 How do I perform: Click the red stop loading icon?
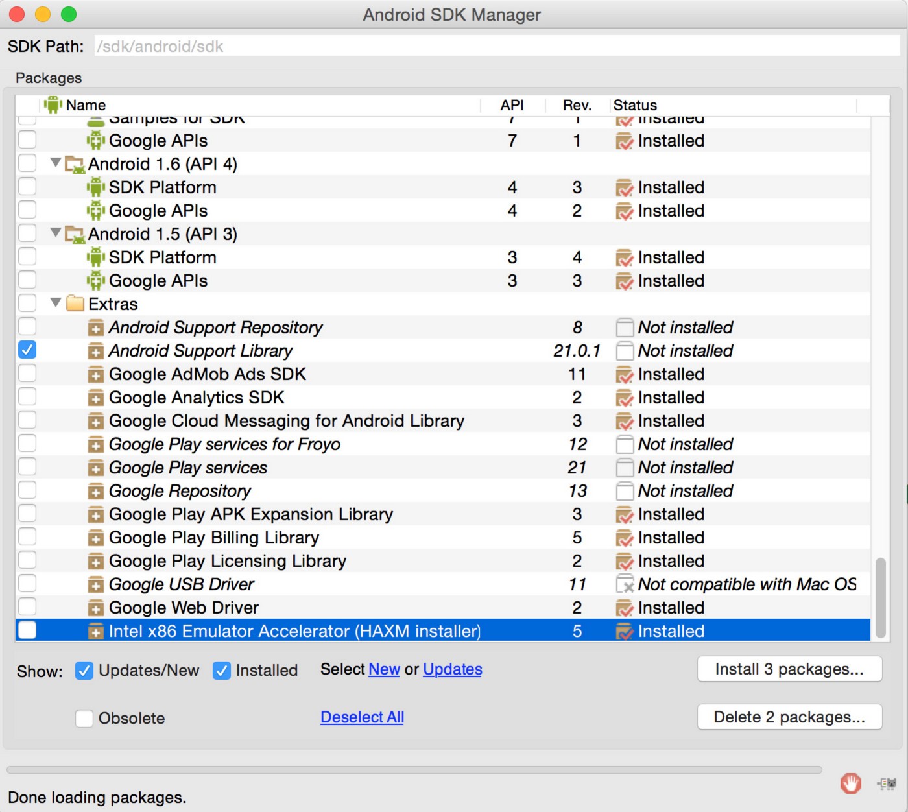tap(850, 783)
